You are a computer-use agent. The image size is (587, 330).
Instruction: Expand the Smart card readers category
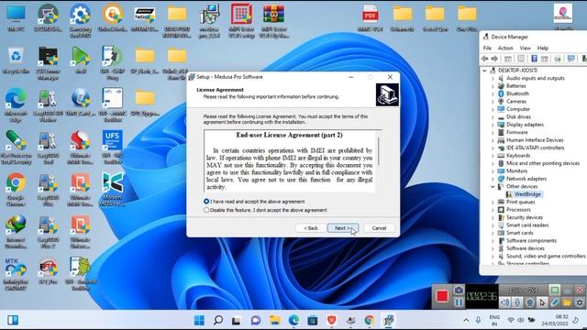pyautogui.click(x=493, y=225)
